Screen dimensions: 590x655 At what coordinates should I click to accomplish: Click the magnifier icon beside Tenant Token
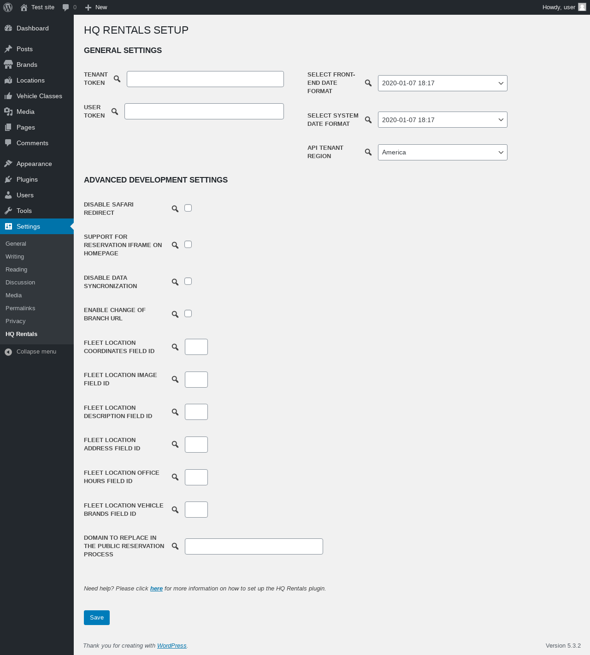click(x=117, y=79)
